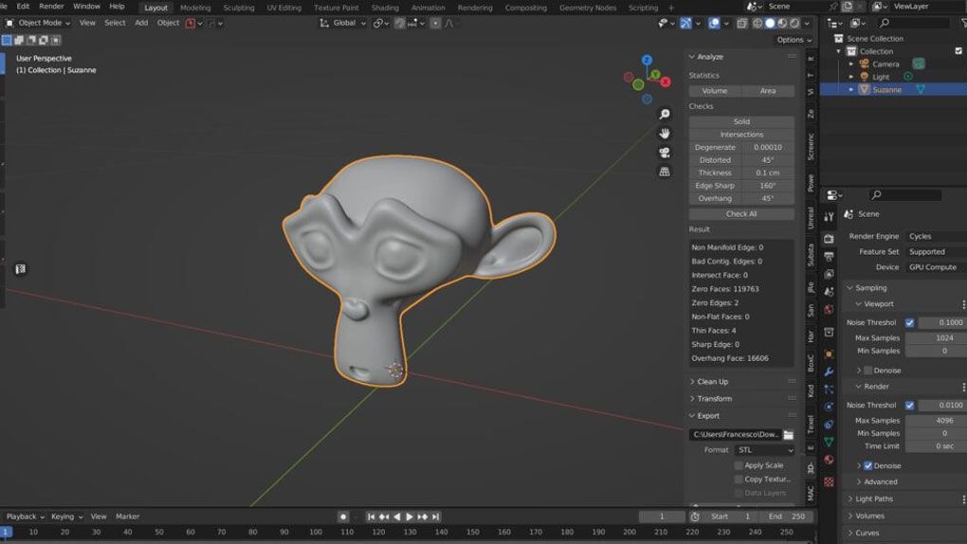Uncheck the Collection exclude checkbox in outliner

(x=958, y=51)
